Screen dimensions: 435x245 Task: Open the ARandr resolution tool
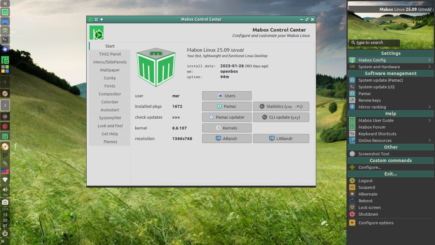(x=227, y=138)
